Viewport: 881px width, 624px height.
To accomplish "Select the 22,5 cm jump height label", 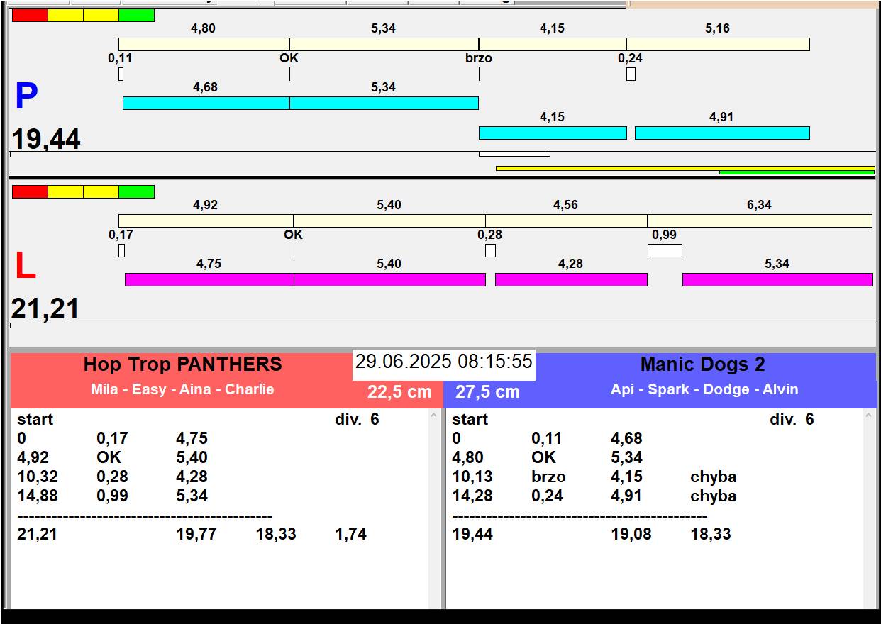I will (399, 392).
